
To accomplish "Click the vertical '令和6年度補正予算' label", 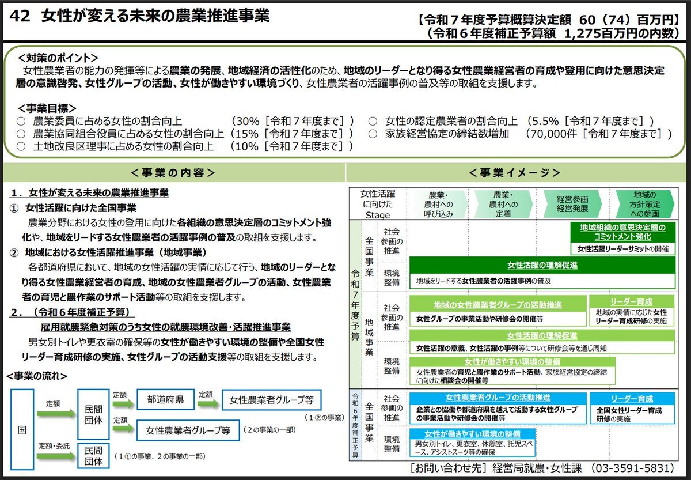I will tap(355, 425).
